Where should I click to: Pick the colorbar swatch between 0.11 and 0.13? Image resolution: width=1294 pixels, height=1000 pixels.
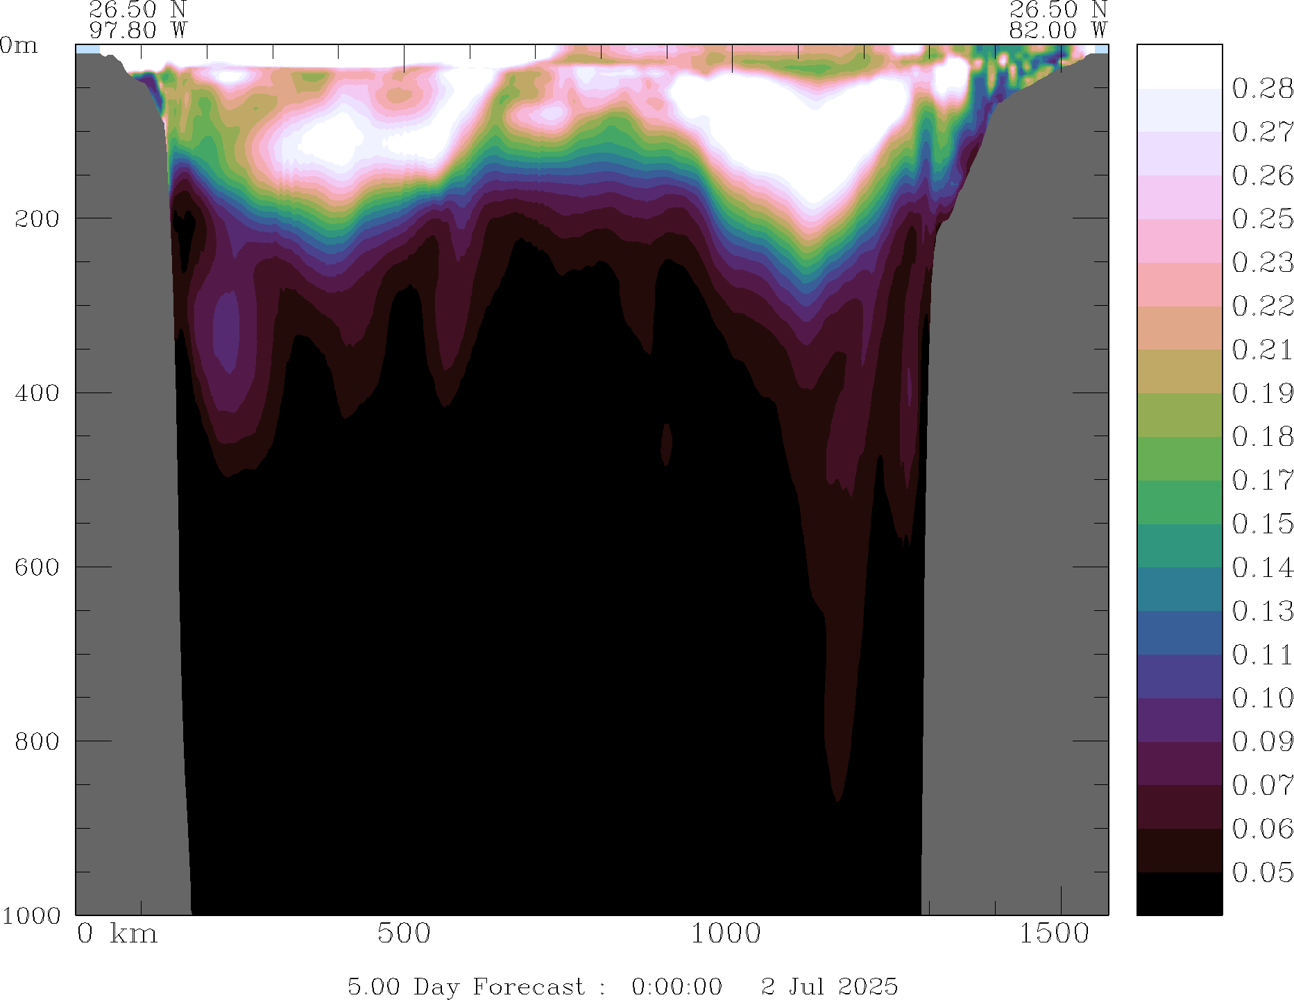[x=1179, y=632]
